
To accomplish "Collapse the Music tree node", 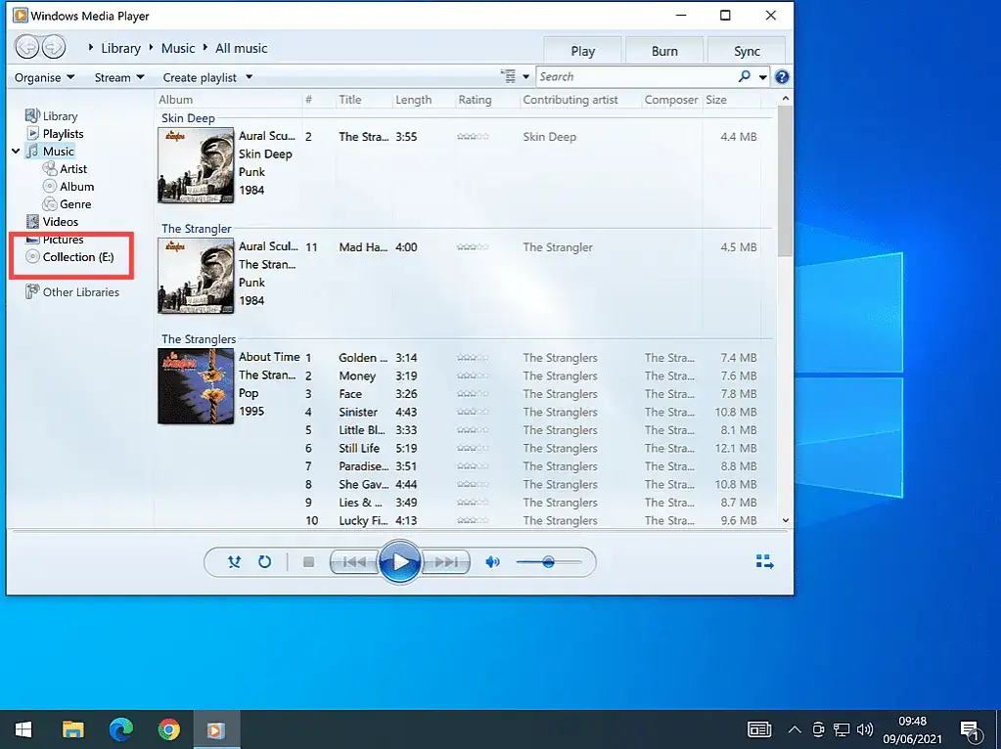I will pyautogui.click(x=16, y=152).
